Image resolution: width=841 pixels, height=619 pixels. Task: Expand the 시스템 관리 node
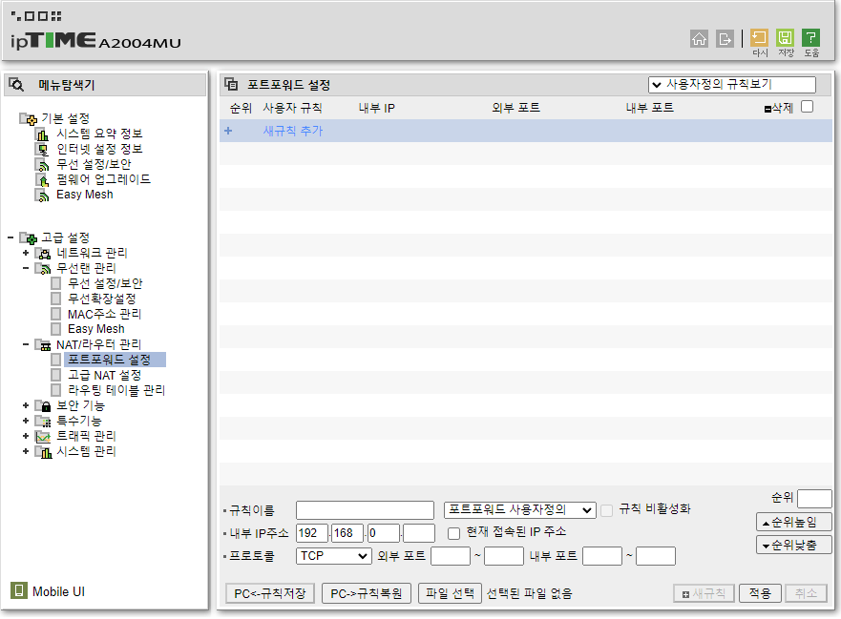25,451
